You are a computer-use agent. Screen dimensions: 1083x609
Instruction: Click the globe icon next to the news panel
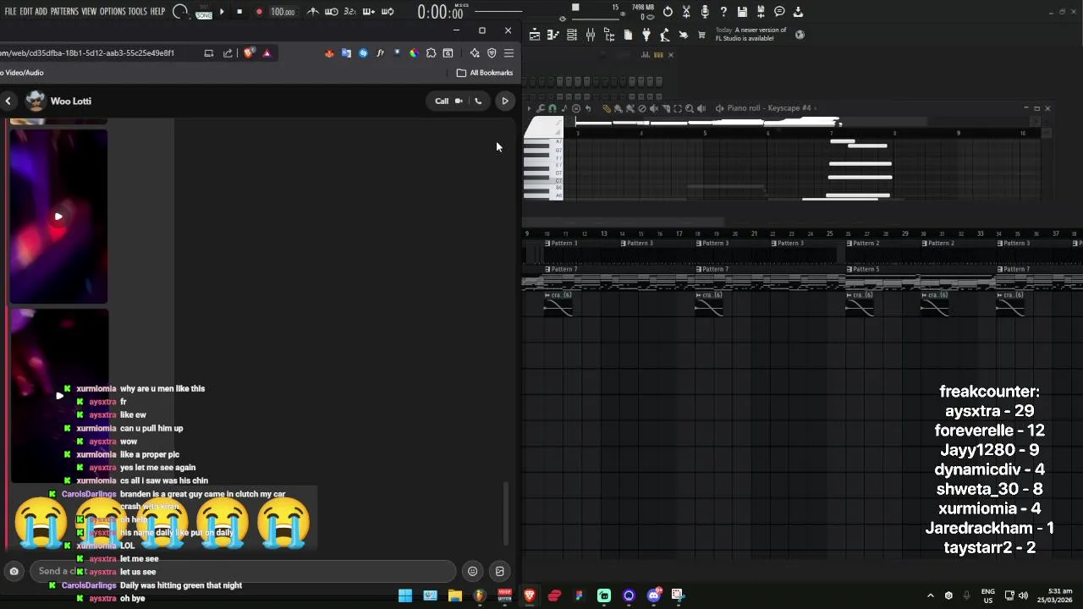(x=800, y=35)
